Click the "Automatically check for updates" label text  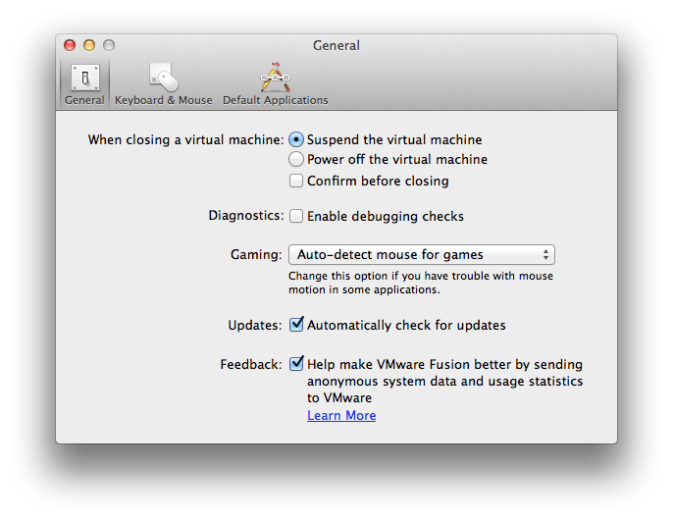(x=406, y=325)
